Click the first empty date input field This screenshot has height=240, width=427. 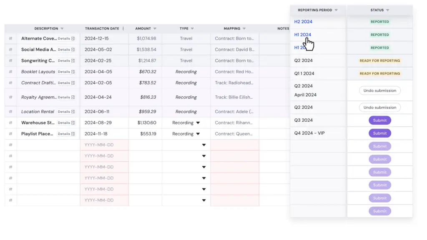(x=104, y=145)
